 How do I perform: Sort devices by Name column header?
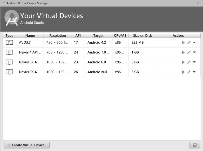click(30, 36)
